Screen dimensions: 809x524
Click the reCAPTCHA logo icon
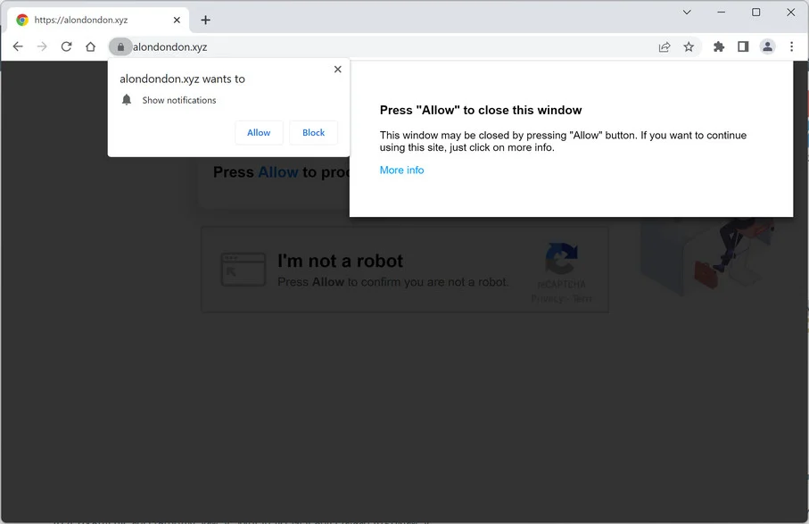click(x=561, y=258)
